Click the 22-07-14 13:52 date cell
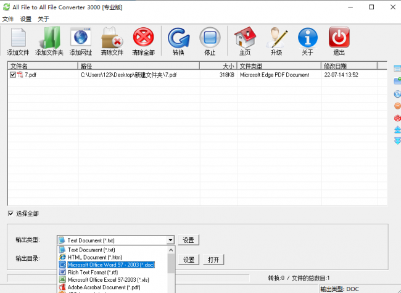This screenshot has width=401, height=293. (x=341, y=75)
